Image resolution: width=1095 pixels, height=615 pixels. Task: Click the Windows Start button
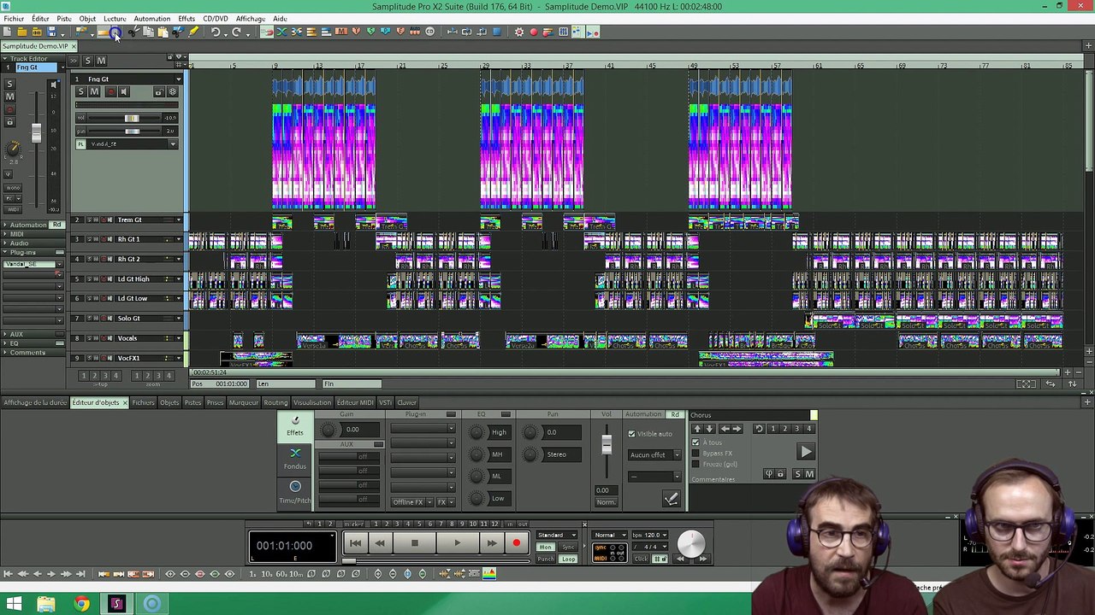(x=13, y=604)
